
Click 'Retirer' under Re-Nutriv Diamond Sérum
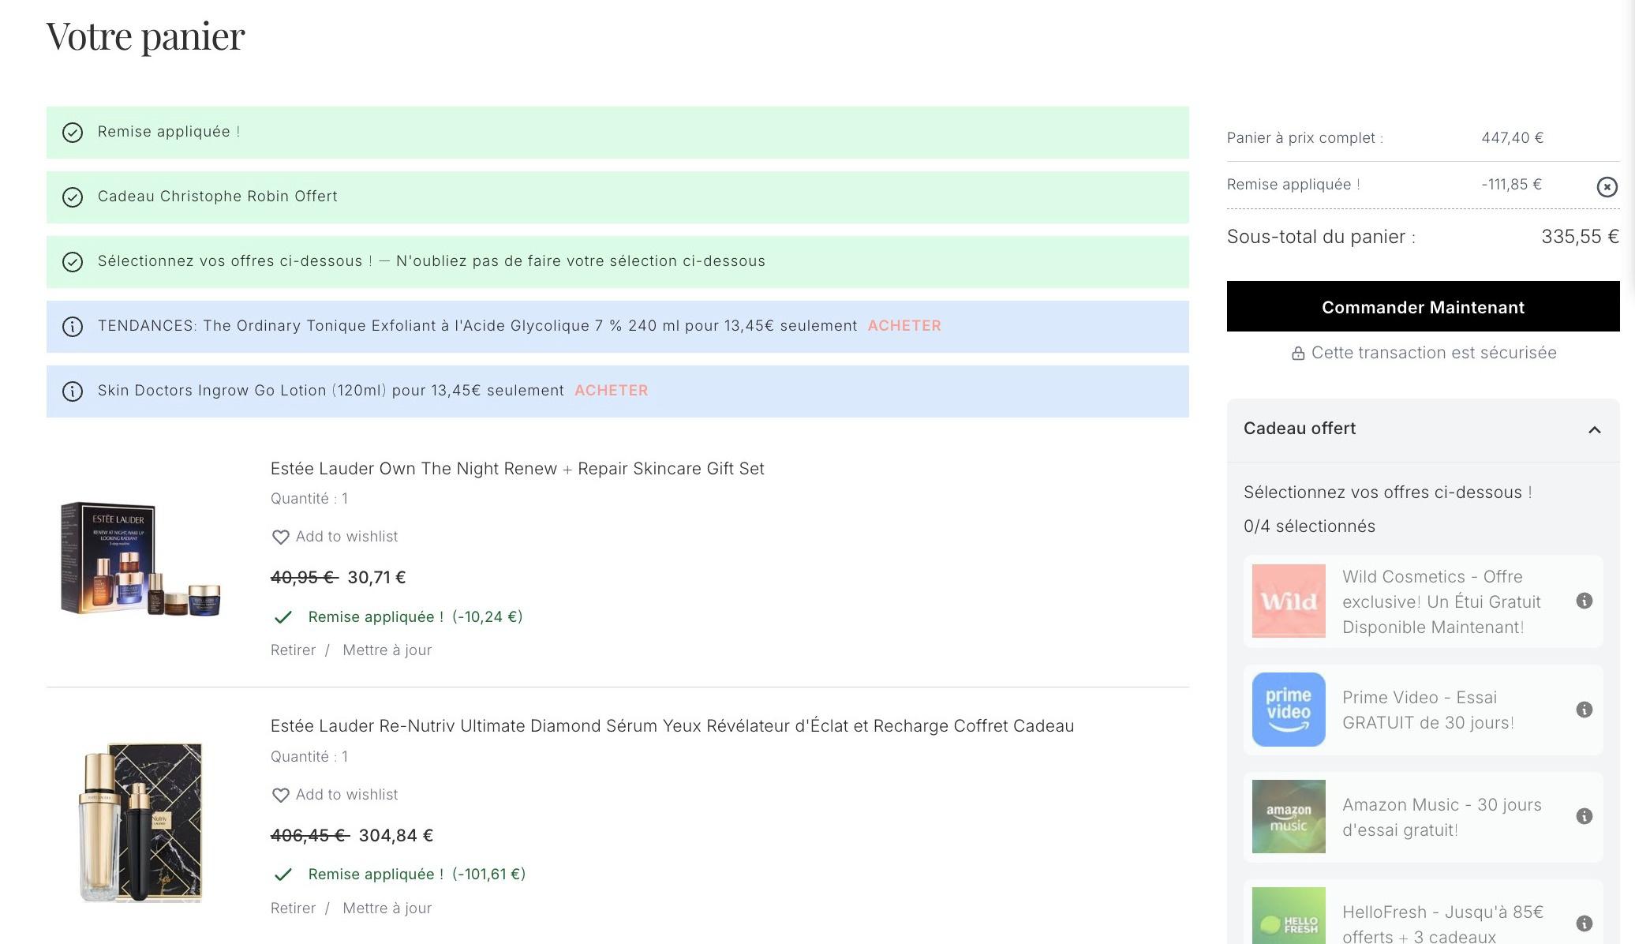tap(293, 908)
